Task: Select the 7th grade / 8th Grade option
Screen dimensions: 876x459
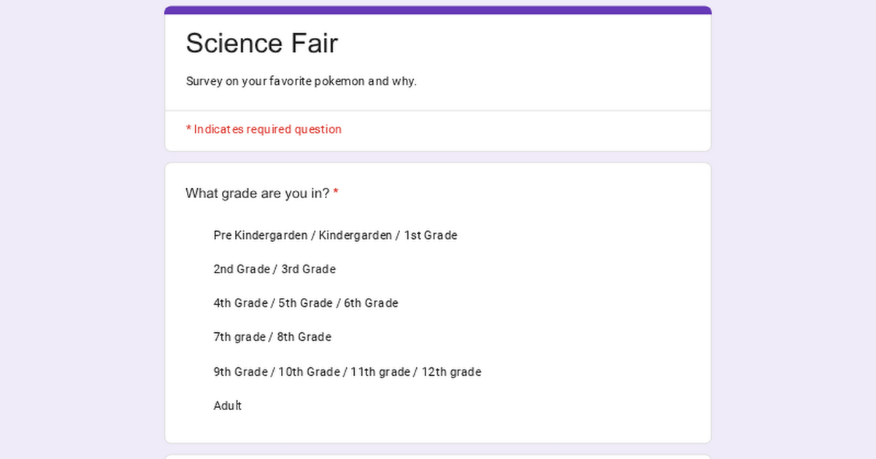Action: click(x=272, y=337)
